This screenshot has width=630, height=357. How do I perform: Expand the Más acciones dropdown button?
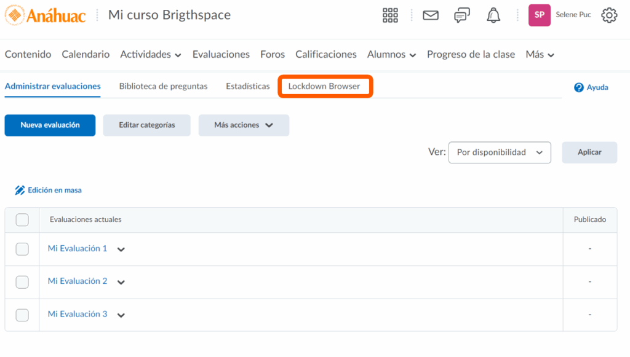(x=244, y=125)
